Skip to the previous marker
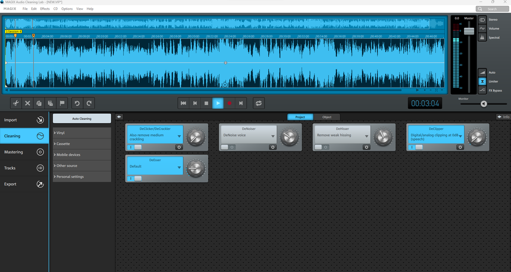Viewport: 511px width, 272px height. [195, 103]
